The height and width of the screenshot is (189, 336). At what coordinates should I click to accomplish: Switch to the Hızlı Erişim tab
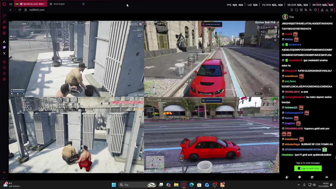[57, 4]
